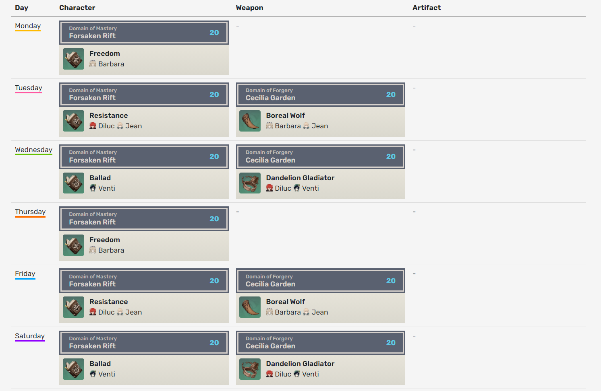Click Barbara's avatar under Thursday's Freedom
Viewport: 601px width, 391px height.
tap(93, 250)
